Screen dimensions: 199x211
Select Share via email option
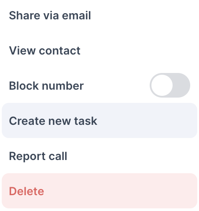[99, 15]
